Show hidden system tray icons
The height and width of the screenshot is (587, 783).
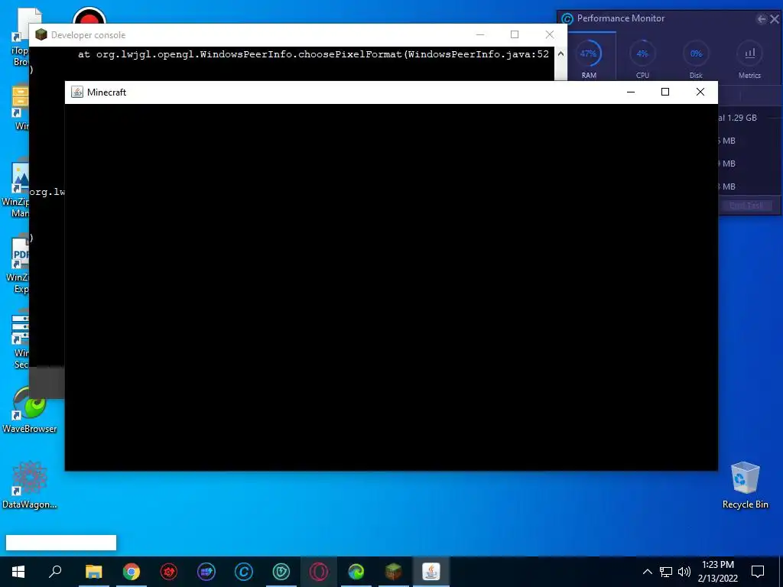647,572
